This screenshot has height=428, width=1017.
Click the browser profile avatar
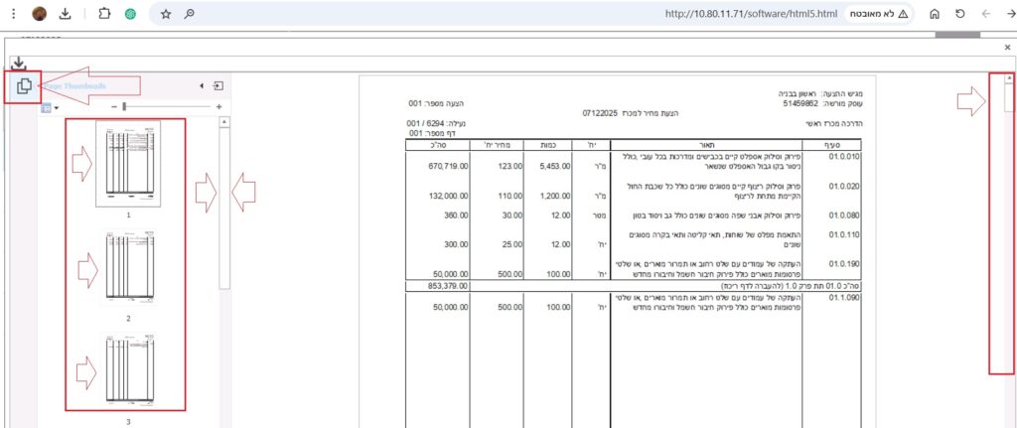[39, 15]
